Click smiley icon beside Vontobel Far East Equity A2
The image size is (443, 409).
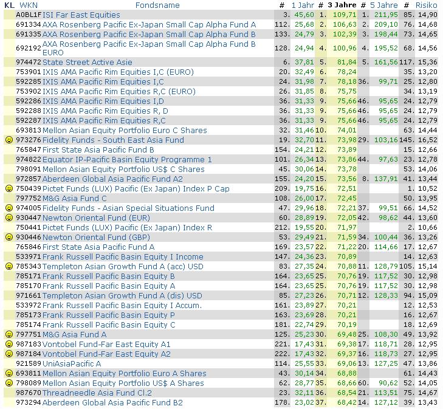click(9, 354)
